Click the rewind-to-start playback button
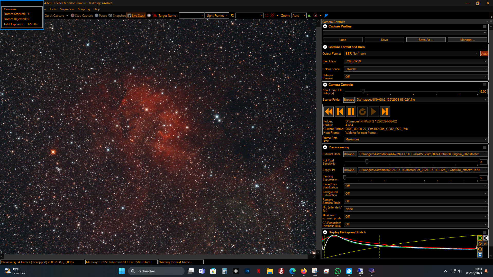Image resolution: width=493 pixels, height=277 pixels. point(328,112)
